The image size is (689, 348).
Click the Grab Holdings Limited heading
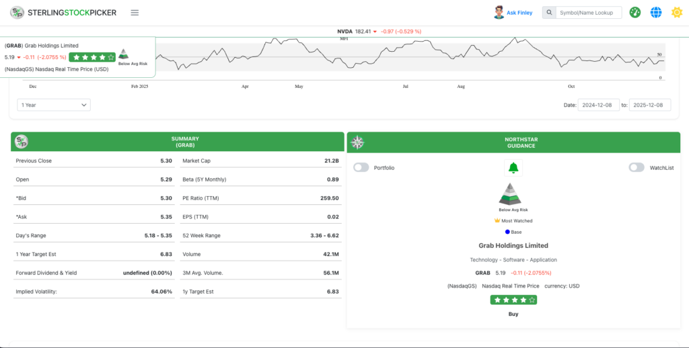(x=513, y=246)
